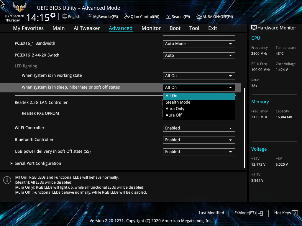
Task: Open the Boot tab
Action: point(175,28)
